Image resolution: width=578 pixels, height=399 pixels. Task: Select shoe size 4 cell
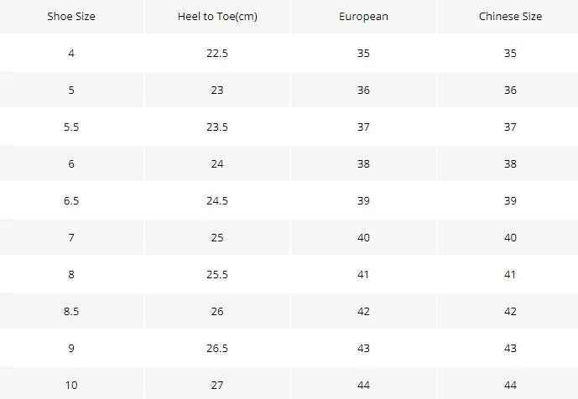[71, 53]
